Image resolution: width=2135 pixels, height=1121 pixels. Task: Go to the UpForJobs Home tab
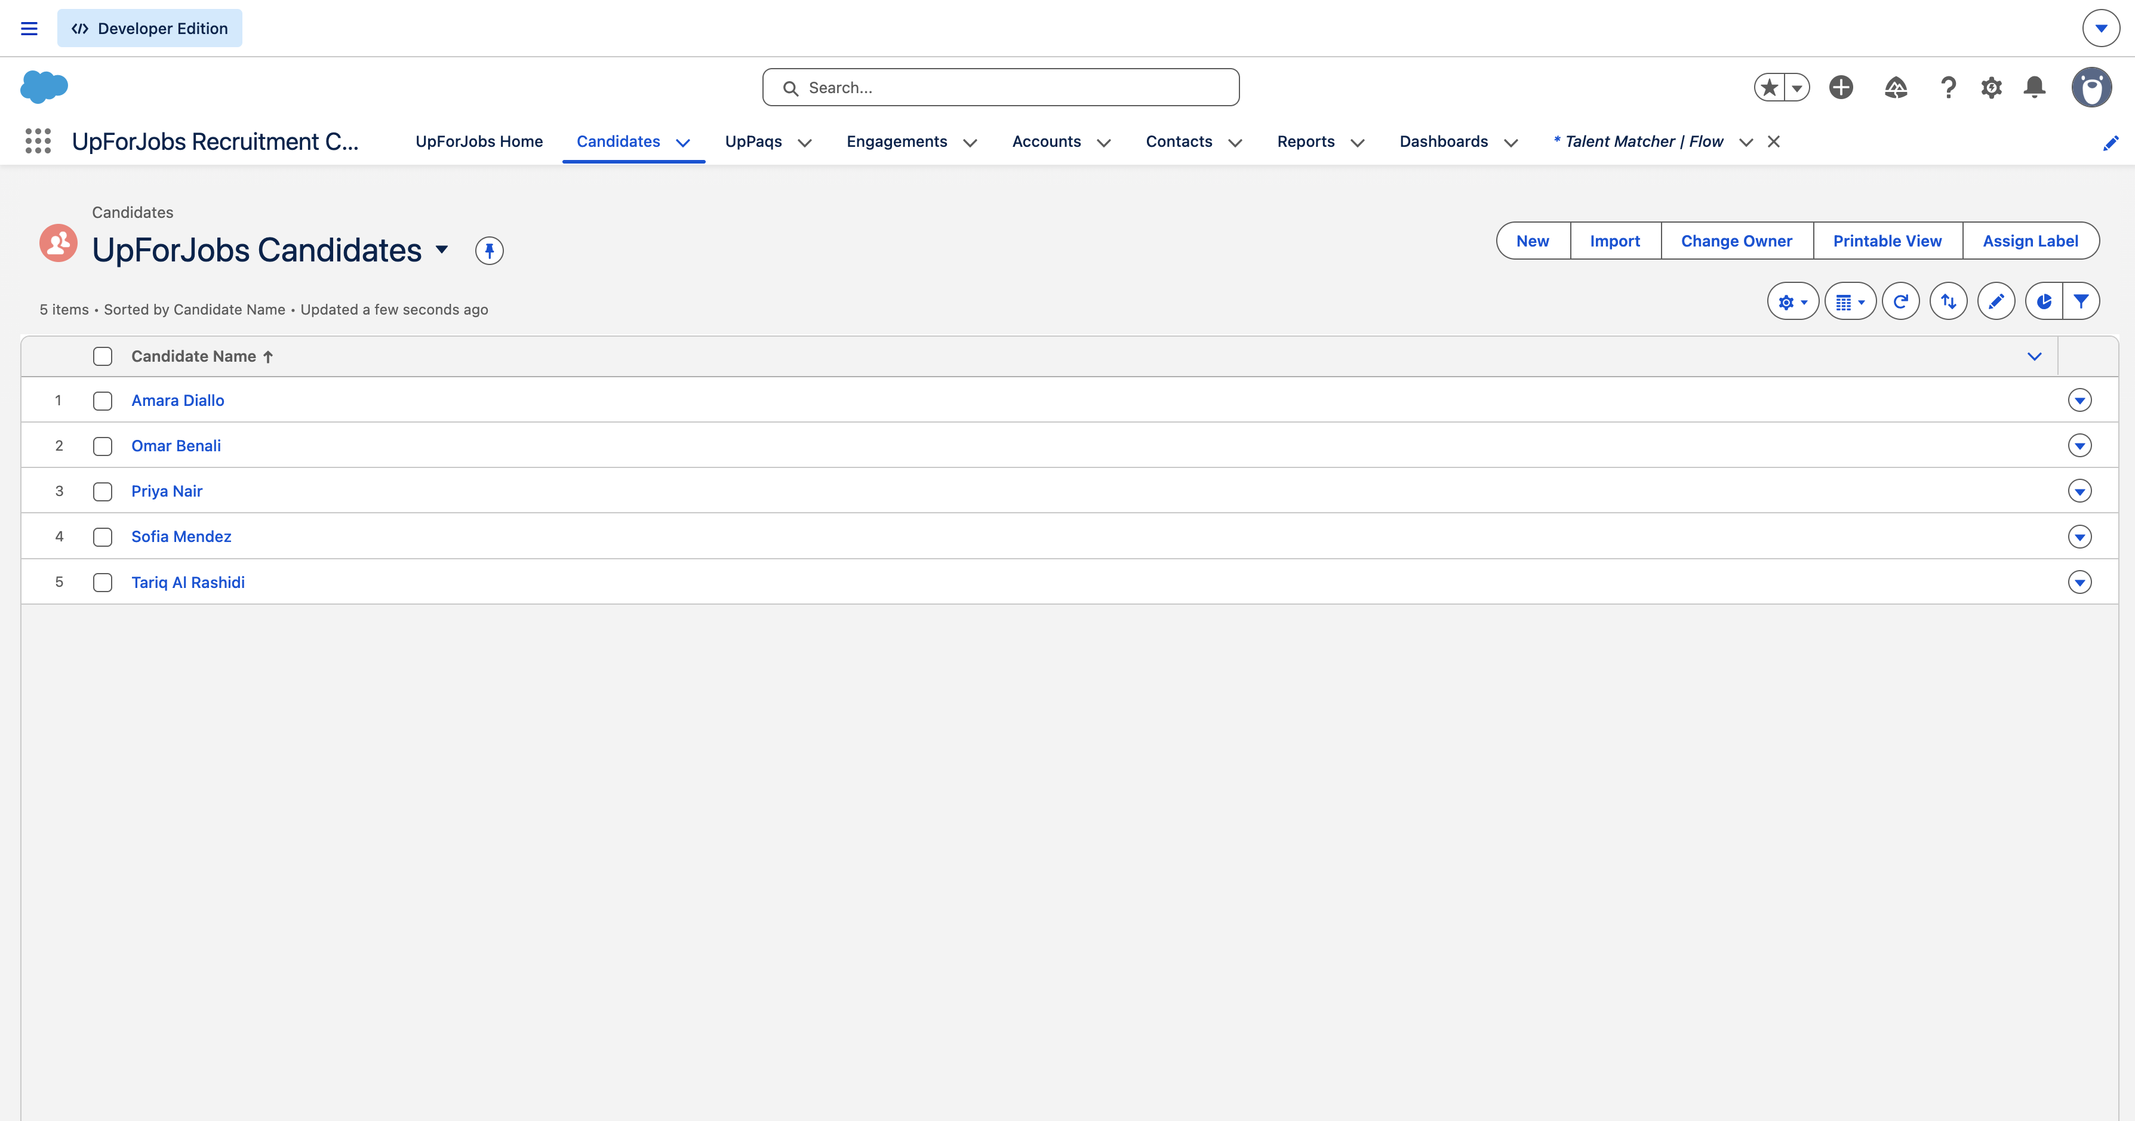pyautogui.click(x=479, y=141)
